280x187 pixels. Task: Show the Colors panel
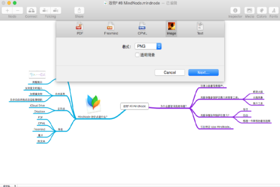pyautogui.click(x=261, y=10)
